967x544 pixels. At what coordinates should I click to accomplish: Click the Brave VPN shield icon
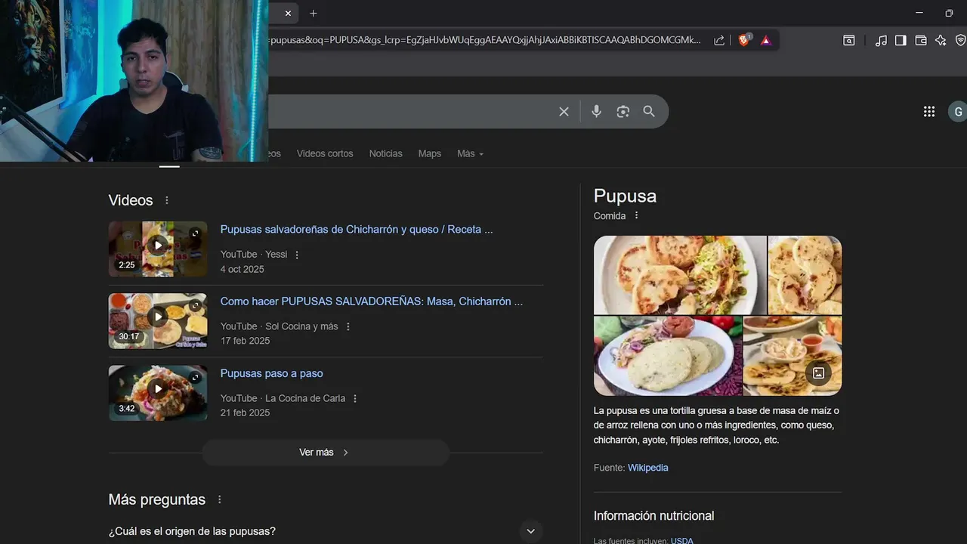pyautogui.click(x=960, y=40)
